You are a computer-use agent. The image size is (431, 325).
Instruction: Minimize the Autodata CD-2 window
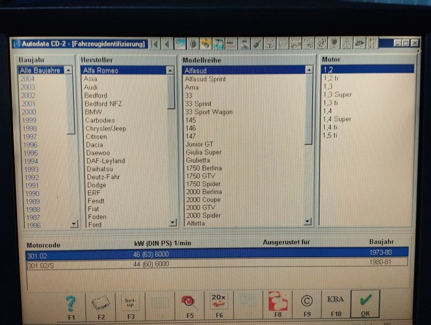pyautogui.click(x=397, y=43)
